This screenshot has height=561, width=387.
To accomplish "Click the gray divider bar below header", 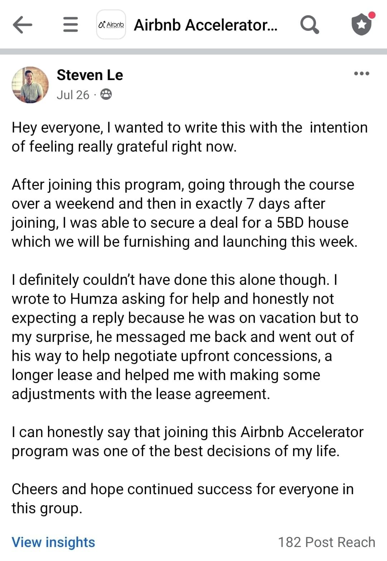I will [193, 52].
